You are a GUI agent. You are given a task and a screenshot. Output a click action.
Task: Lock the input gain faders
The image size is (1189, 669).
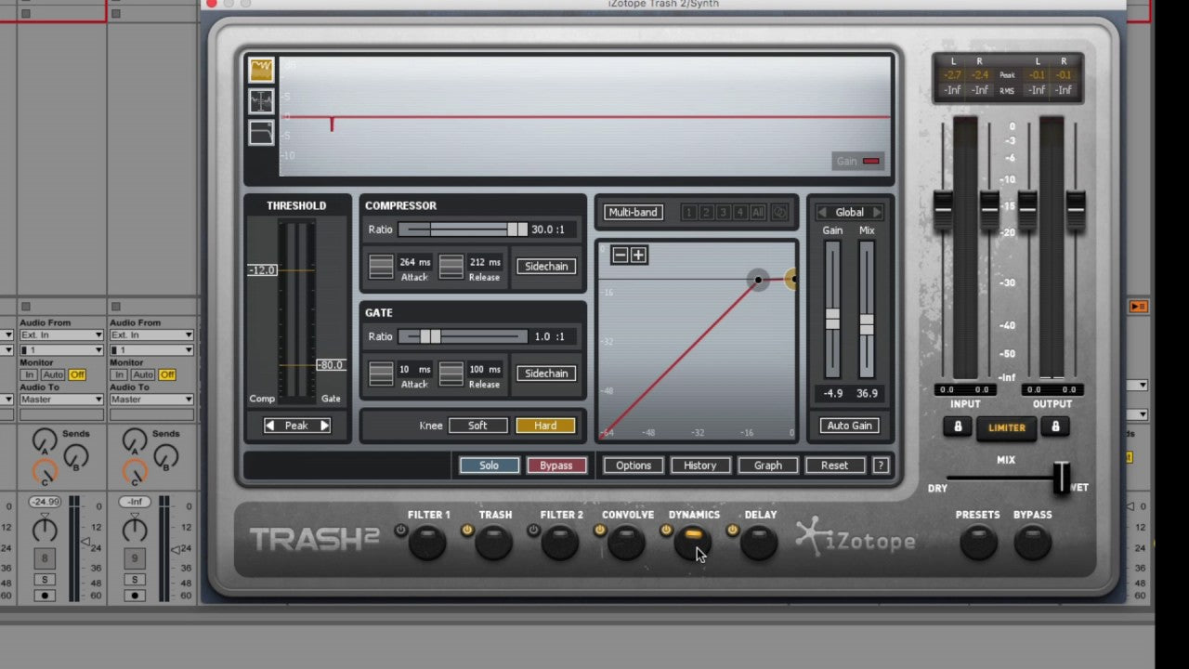[x=958, y=426]
